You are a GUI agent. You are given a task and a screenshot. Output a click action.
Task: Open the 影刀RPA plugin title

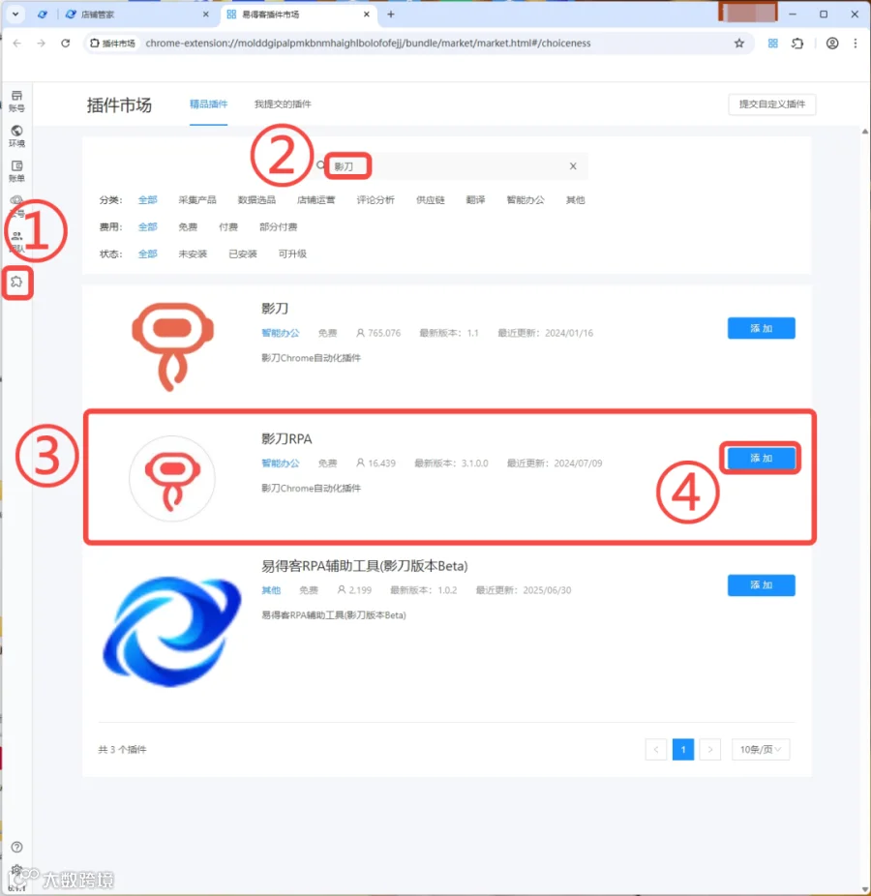pyautogui.click(x=286, y=439)
